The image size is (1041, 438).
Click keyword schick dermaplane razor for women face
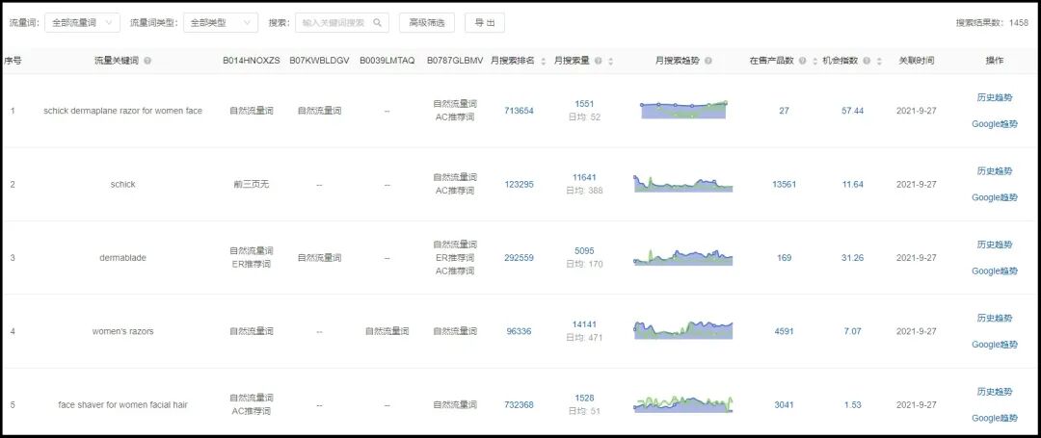coord(122,111)
